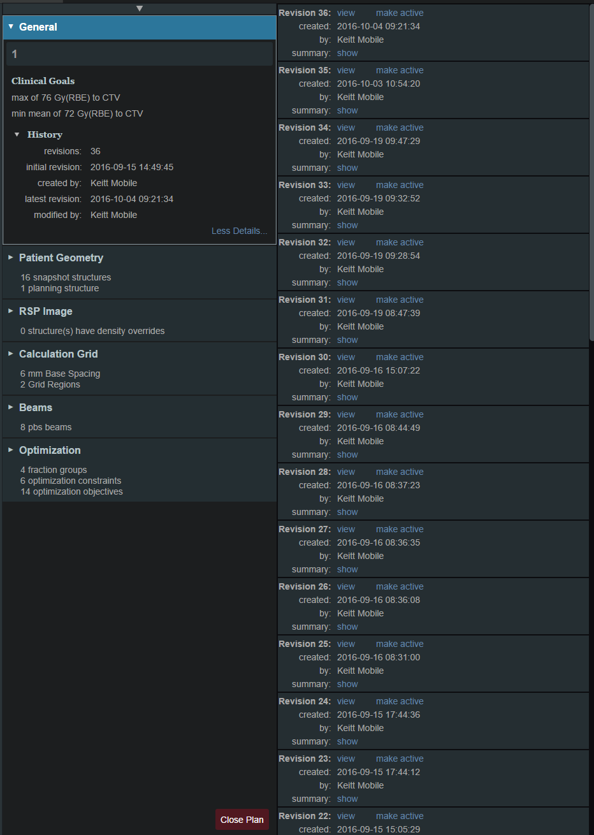Show summary for Revision 25

pyautogui.click(x=347, y=684)
